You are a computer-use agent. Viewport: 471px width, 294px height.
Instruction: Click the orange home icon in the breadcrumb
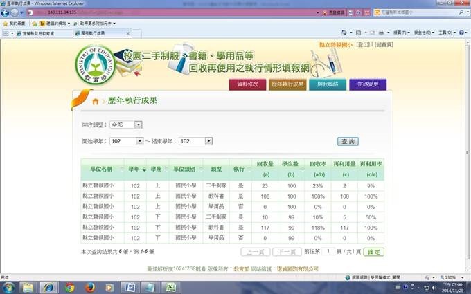tap(95, 102)
